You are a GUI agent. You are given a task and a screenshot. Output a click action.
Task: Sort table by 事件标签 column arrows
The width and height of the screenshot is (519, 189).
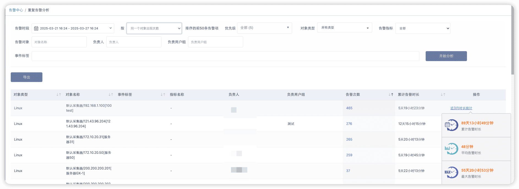click(163, 95)
